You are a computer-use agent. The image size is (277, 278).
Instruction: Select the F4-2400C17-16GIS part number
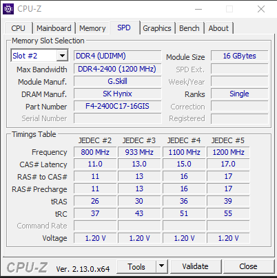tap(117, 106)
